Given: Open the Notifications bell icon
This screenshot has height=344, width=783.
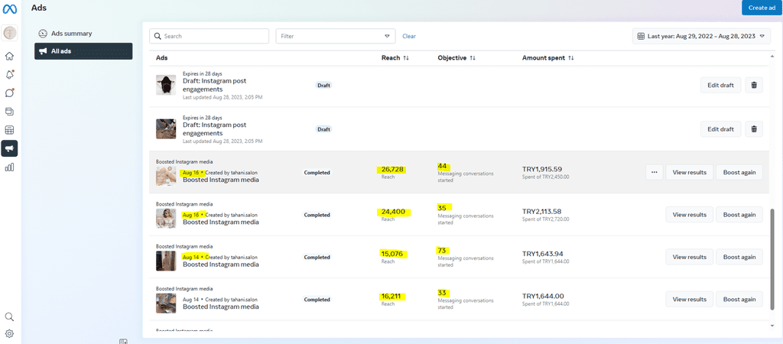Looking at the screenshot, I should (x=9, y=74).
